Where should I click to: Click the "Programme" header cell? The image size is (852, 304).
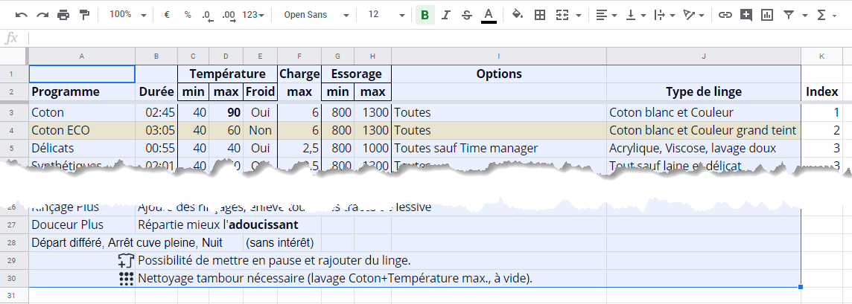click(81, 91)
